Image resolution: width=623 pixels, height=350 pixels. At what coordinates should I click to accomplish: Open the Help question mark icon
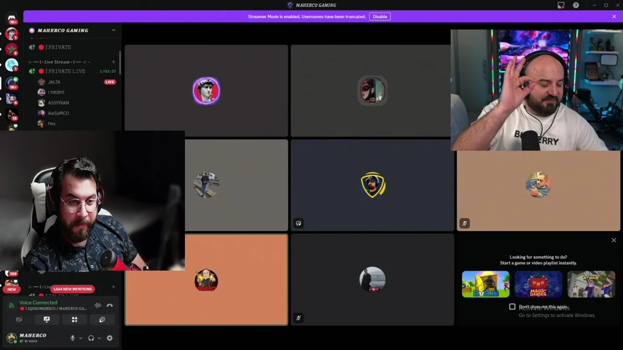click(x=576, y=5)
